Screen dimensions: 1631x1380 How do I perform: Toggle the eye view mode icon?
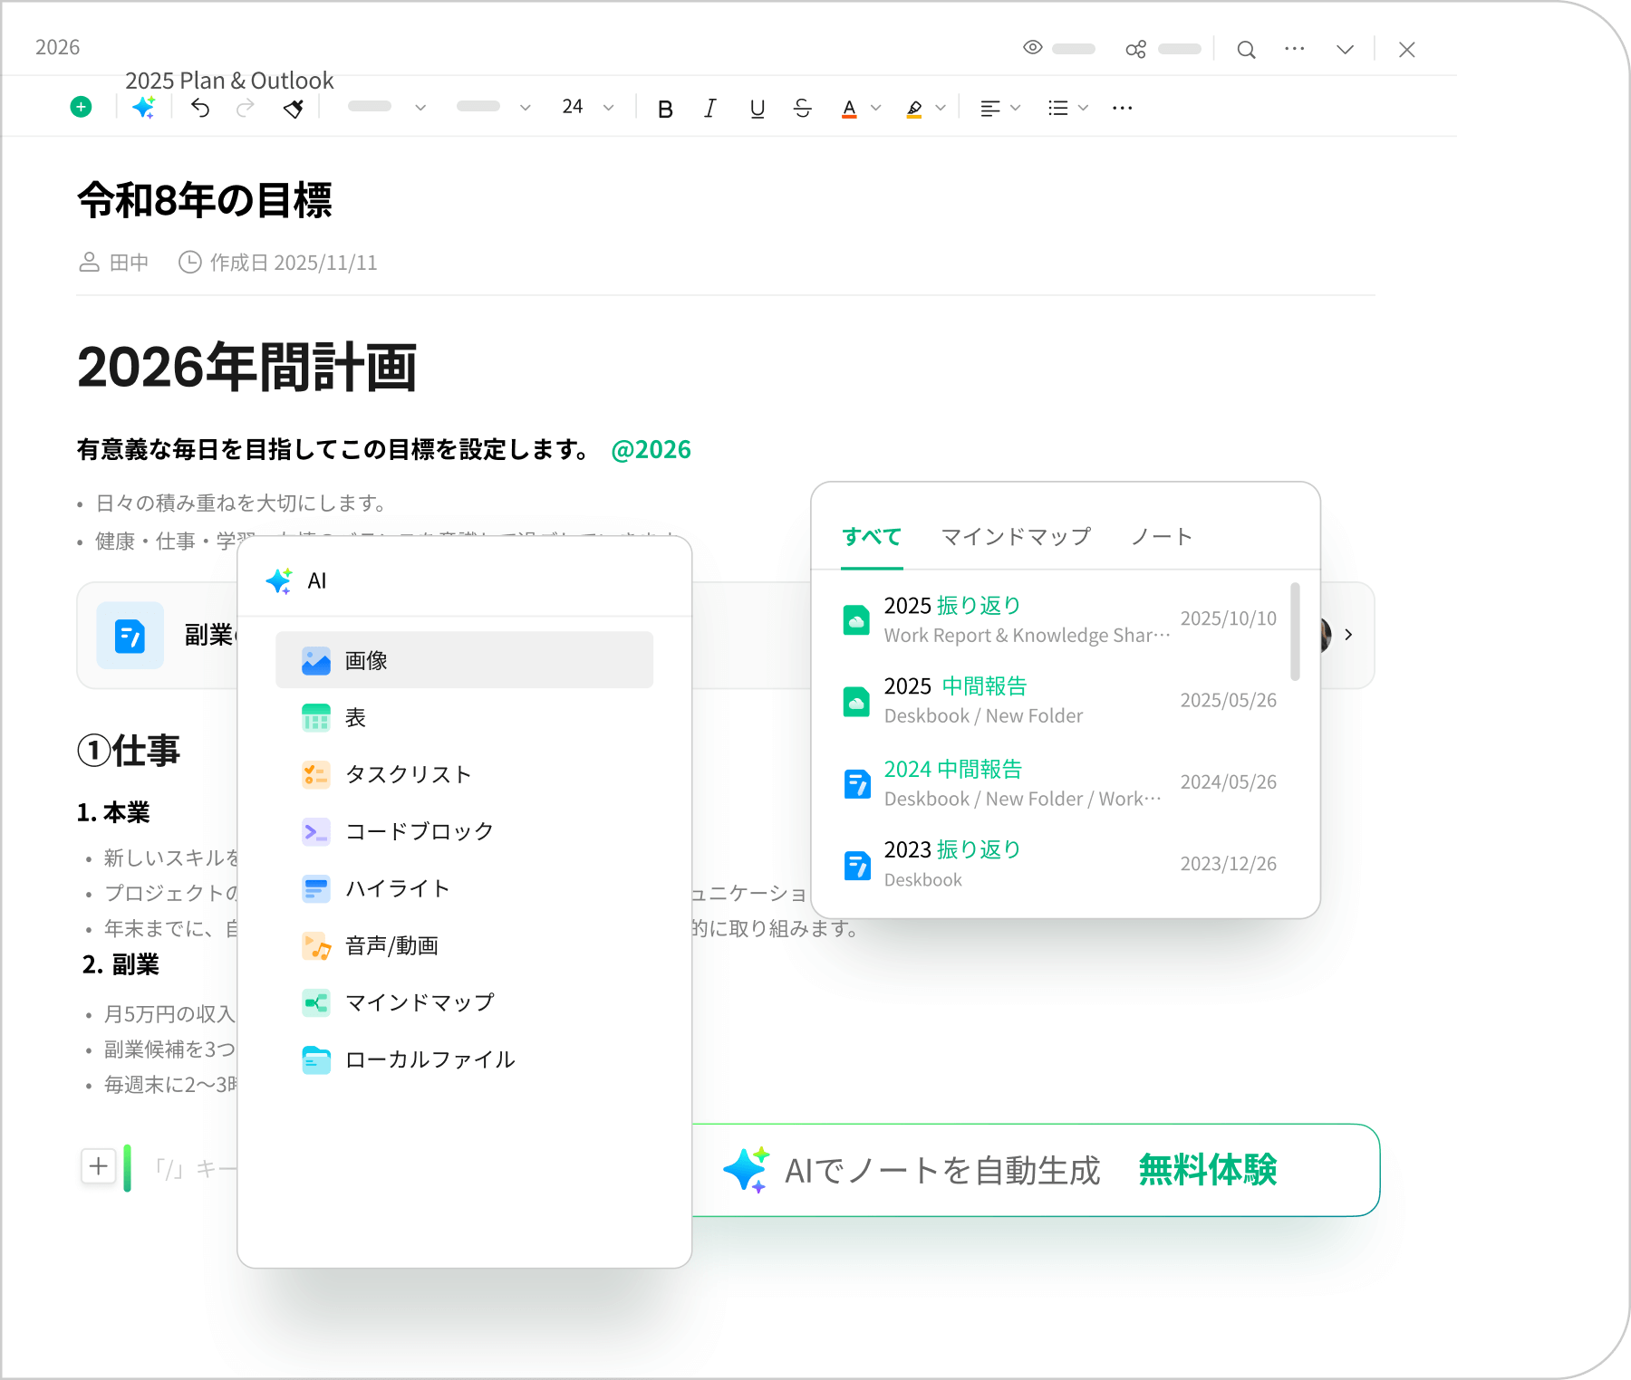coord(1033,48)
